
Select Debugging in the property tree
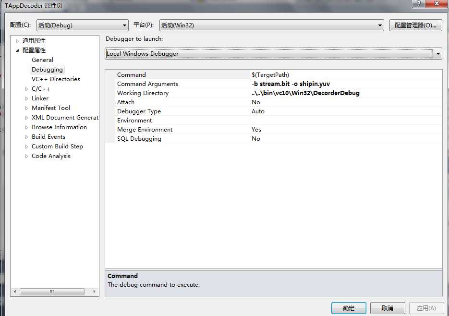pyautogui.click(x=47, y=70)
